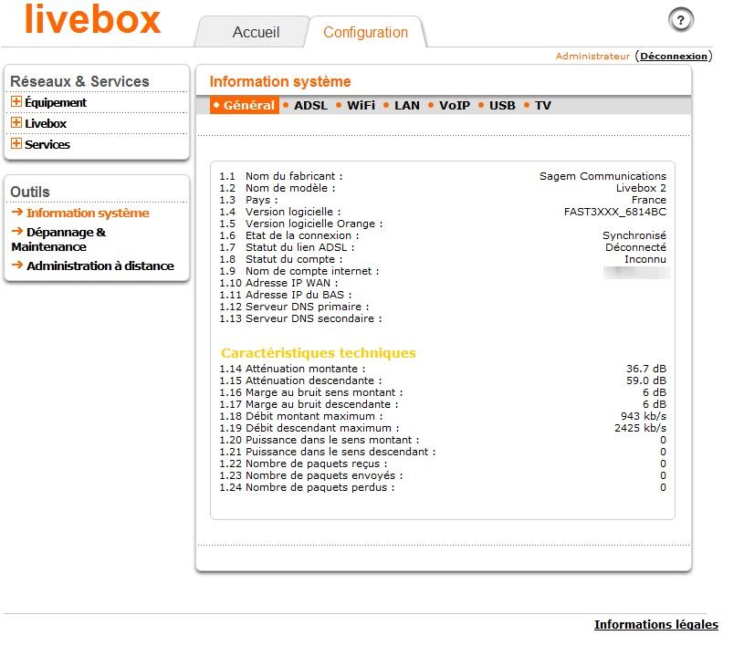Click the Inconnu account status
The width and height of the screenshot is (744, 646).
click(645, 259)
